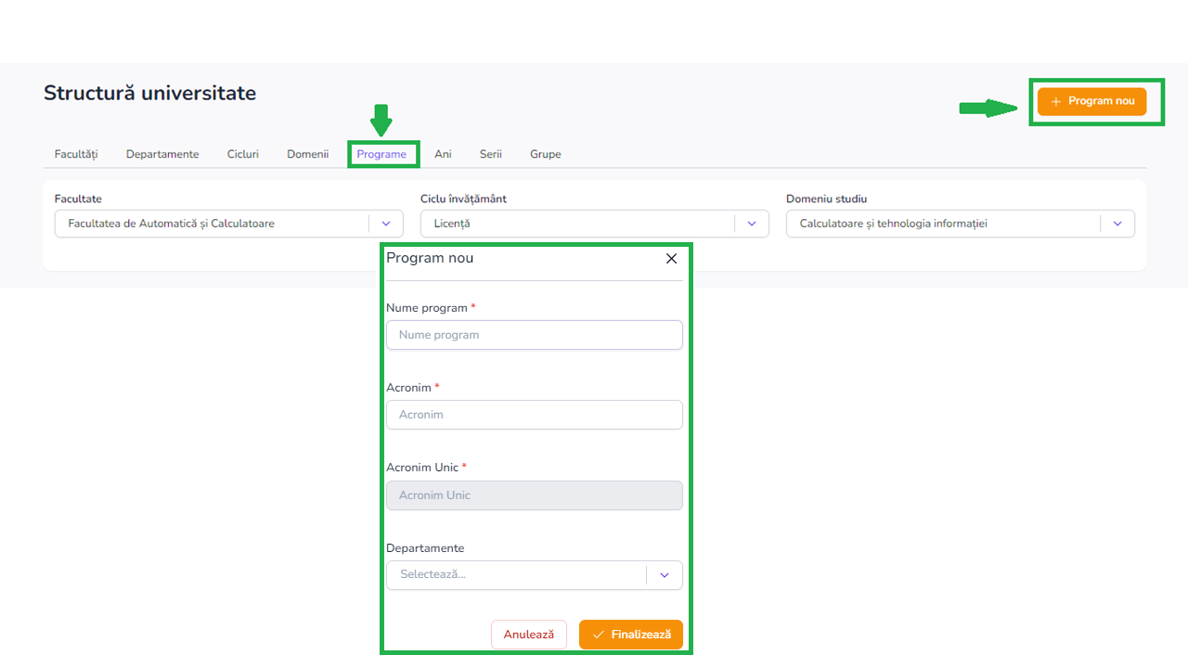Open the Grupe tab

(545, 154)
